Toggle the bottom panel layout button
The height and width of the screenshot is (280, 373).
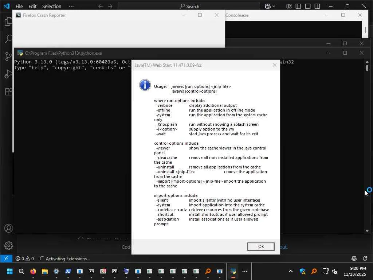pos(308,7)
